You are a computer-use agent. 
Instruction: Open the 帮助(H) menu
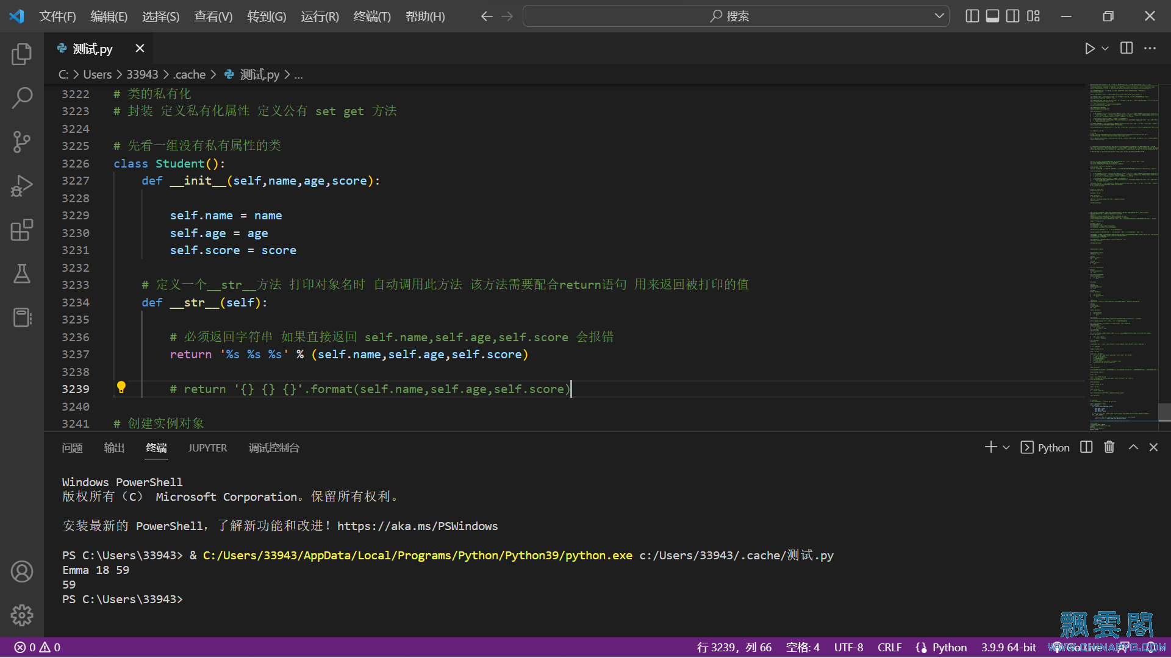pyautogui.click(x=425, y=16)
